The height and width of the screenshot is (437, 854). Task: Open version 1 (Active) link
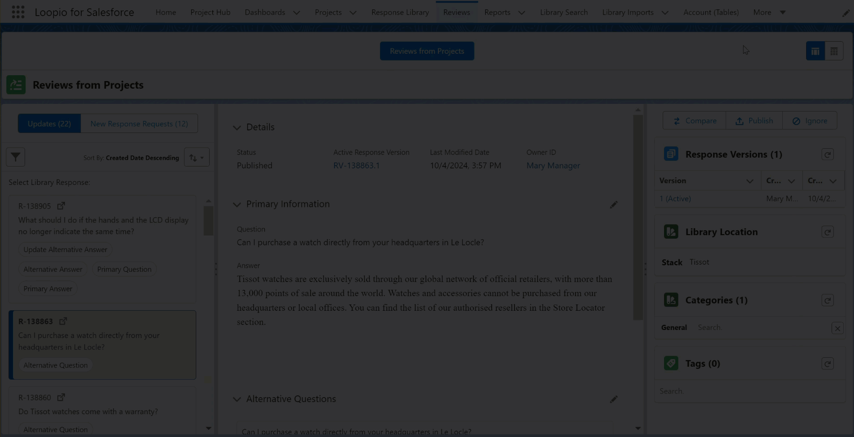(675, 198)
